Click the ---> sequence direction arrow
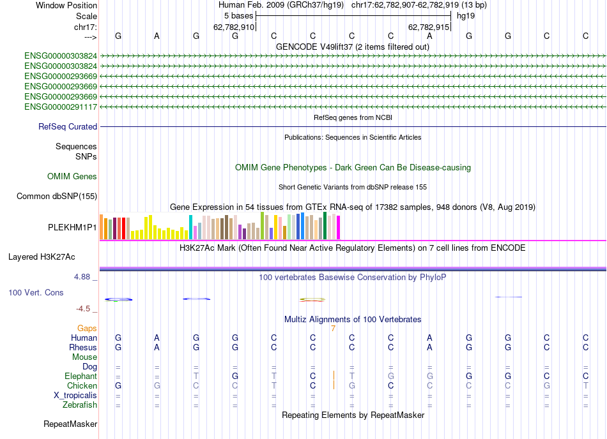 [91, 37]
